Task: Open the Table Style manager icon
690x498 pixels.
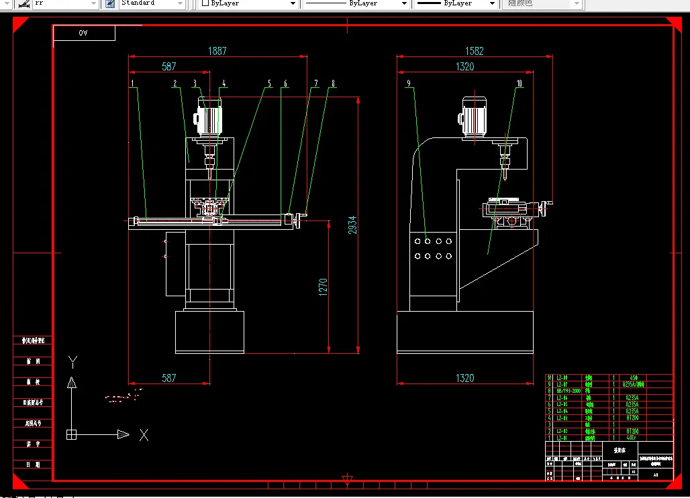Action: (110, 3)
